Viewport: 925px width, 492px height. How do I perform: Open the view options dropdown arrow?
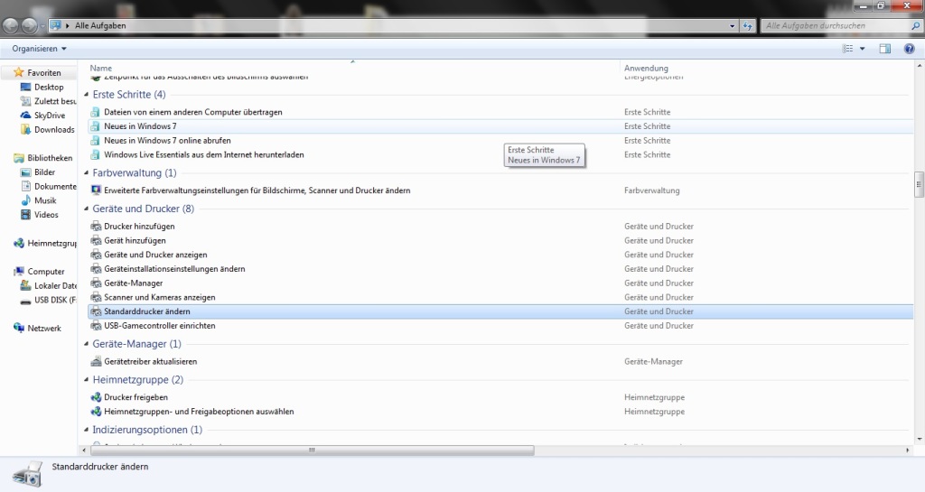click(x=862, y=49)
